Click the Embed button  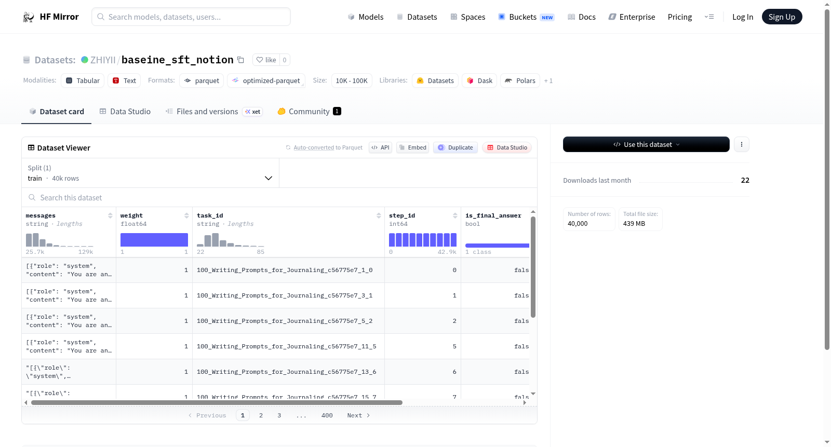click(x=413, y=147)
